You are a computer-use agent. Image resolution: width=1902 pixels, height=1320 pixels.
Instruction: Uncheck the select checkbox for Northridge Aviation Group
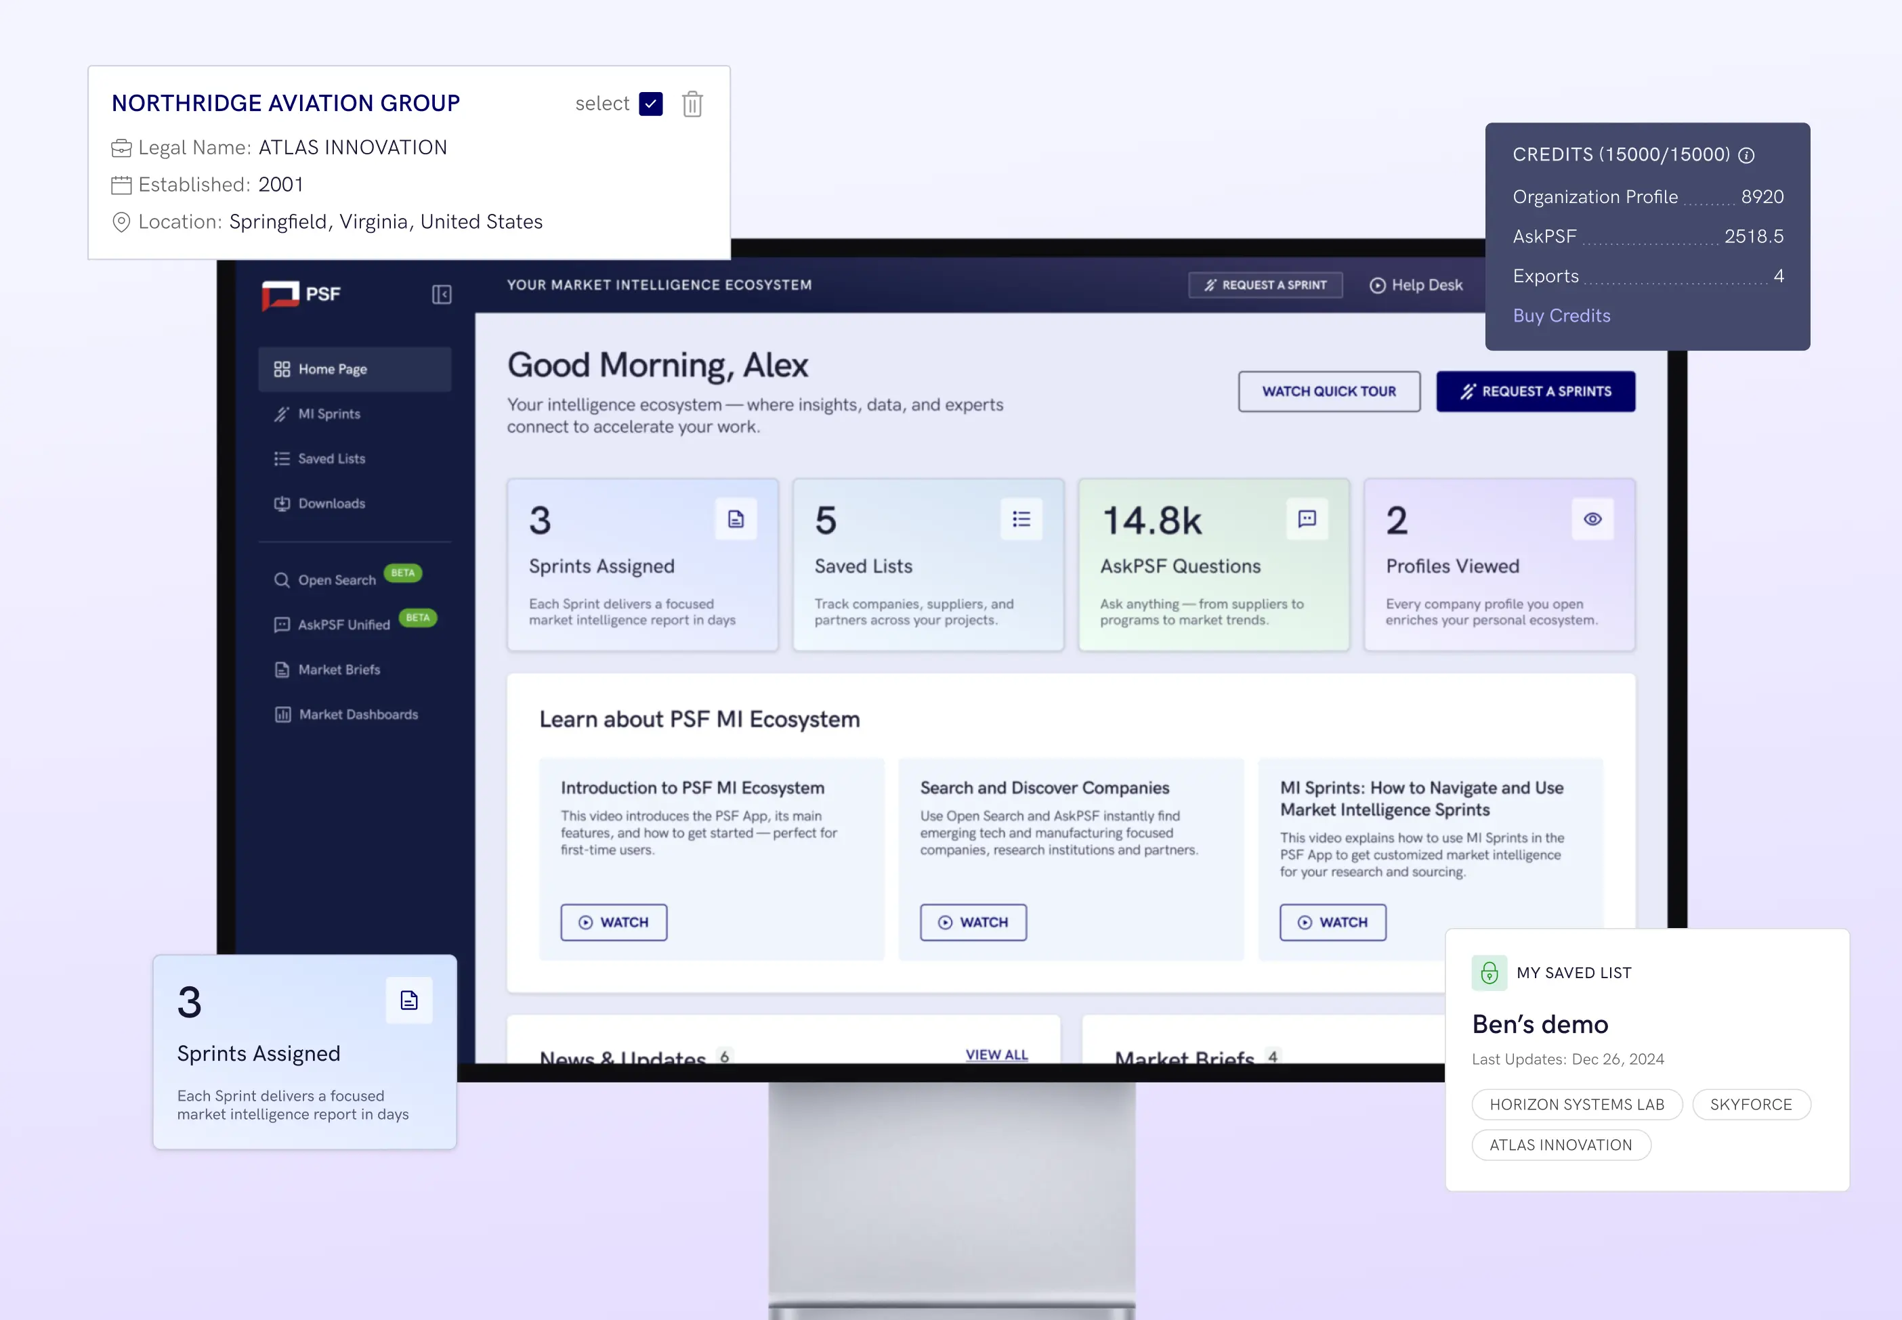pyautogui.click(x=650, y=104)
